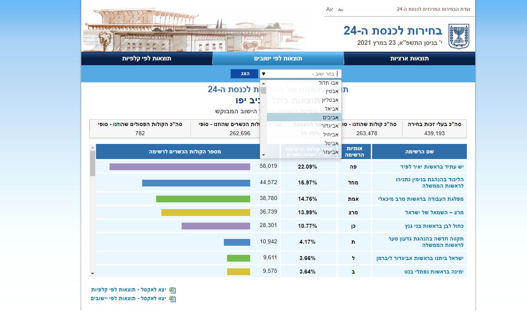527x330 pixels.
Task: Click the שם הרשימה column header
Action: (419, 151)
